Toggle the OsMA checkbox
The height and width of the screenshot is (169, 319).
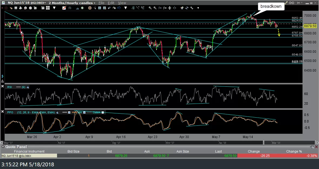click(102, 112)
